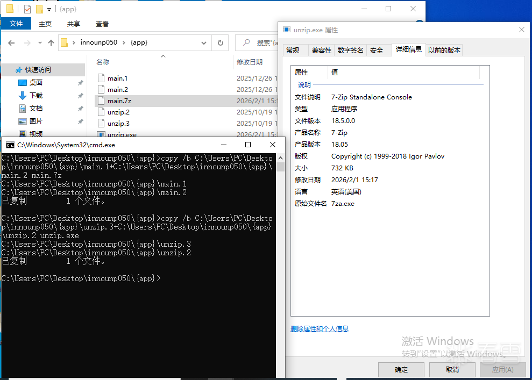Switch to the 常规 tab in properties
This screenshot has height=380, width=532.
pyautogui.click(x=293, y=51)
